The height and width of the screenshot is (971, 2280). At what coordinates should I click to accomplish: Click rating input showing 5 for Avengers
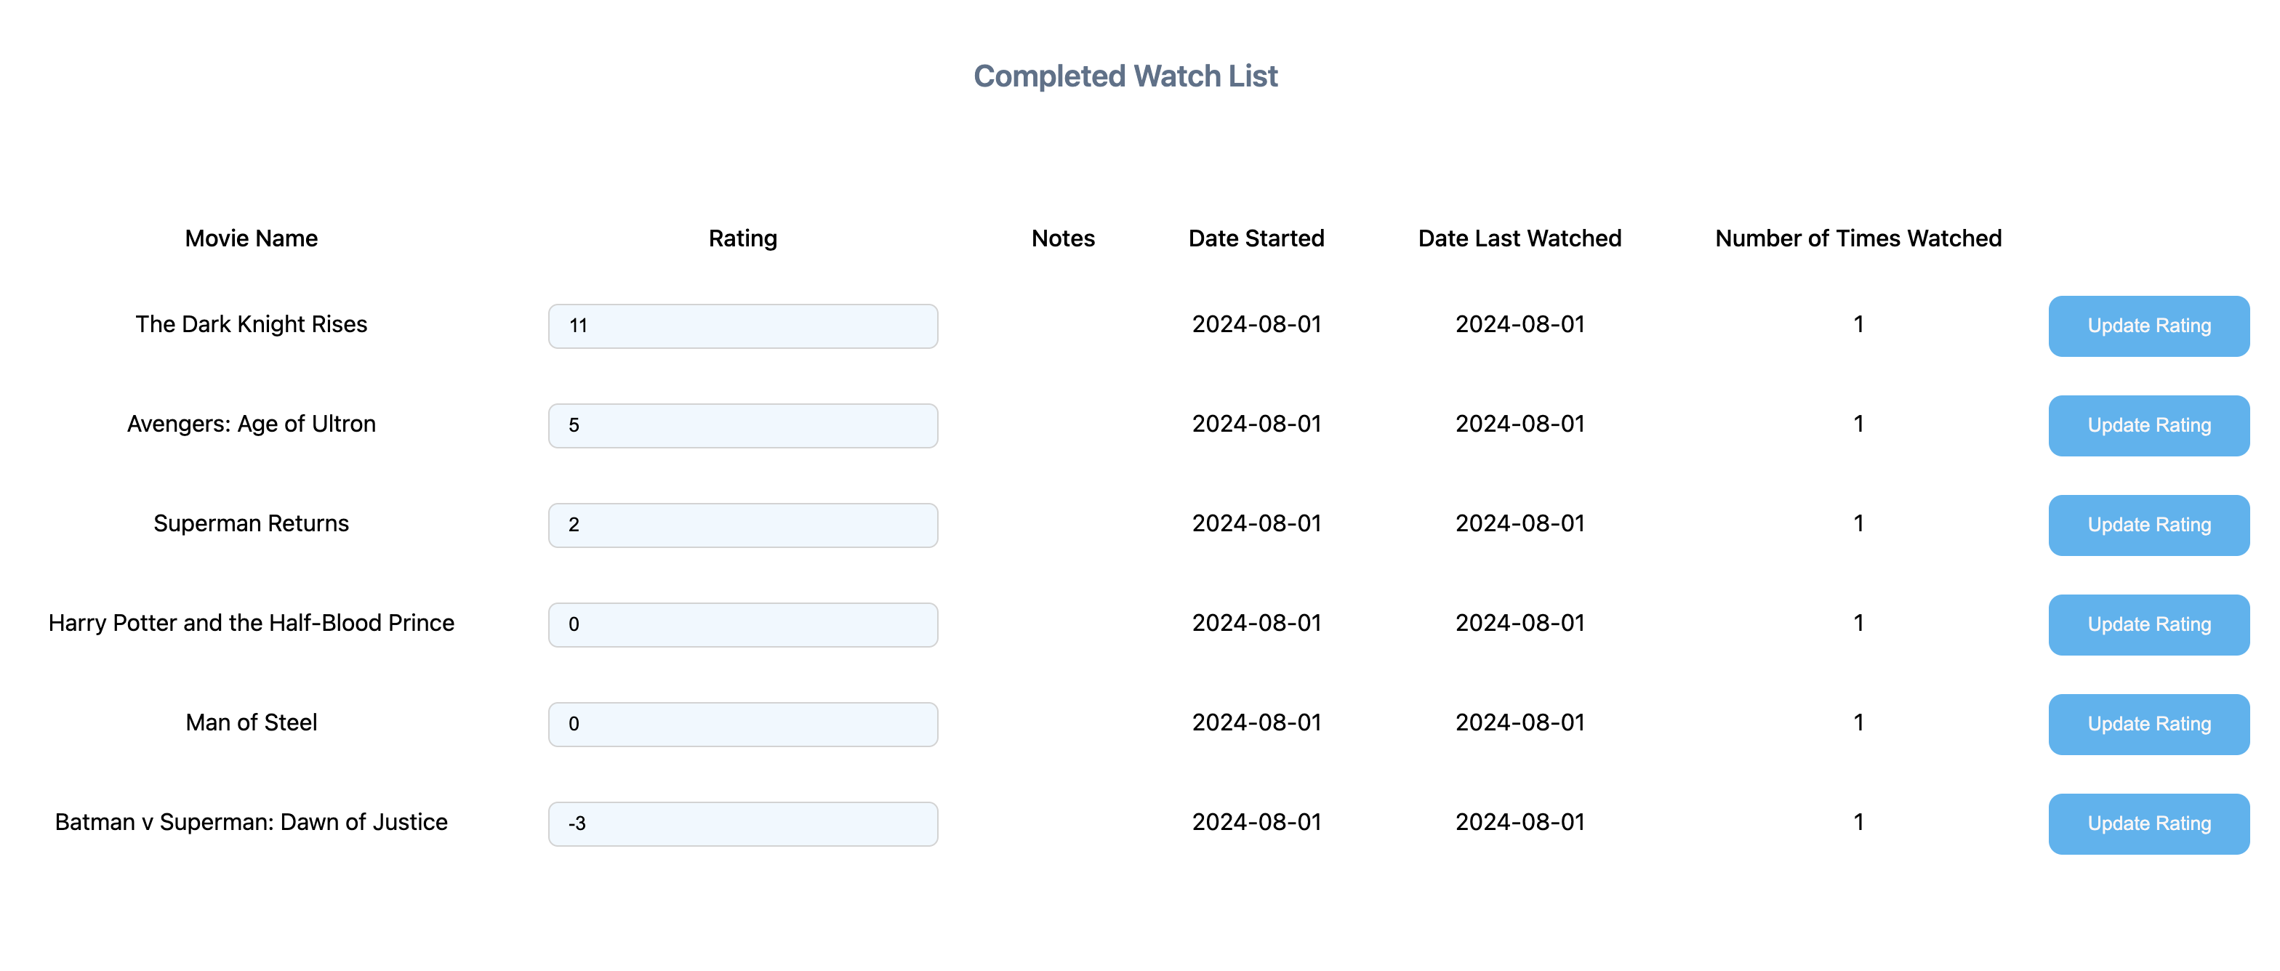[x=742, y=426]
